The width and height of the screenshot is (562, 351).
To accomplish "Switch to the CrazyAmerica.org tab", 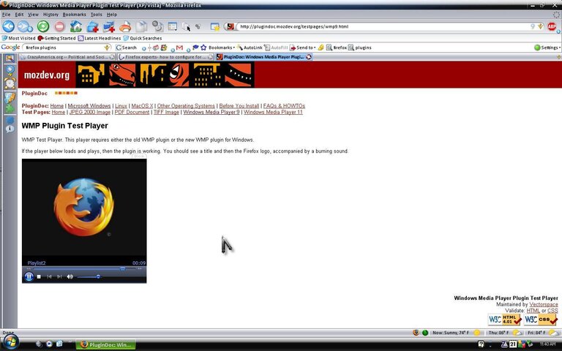I will pos(67,57).
